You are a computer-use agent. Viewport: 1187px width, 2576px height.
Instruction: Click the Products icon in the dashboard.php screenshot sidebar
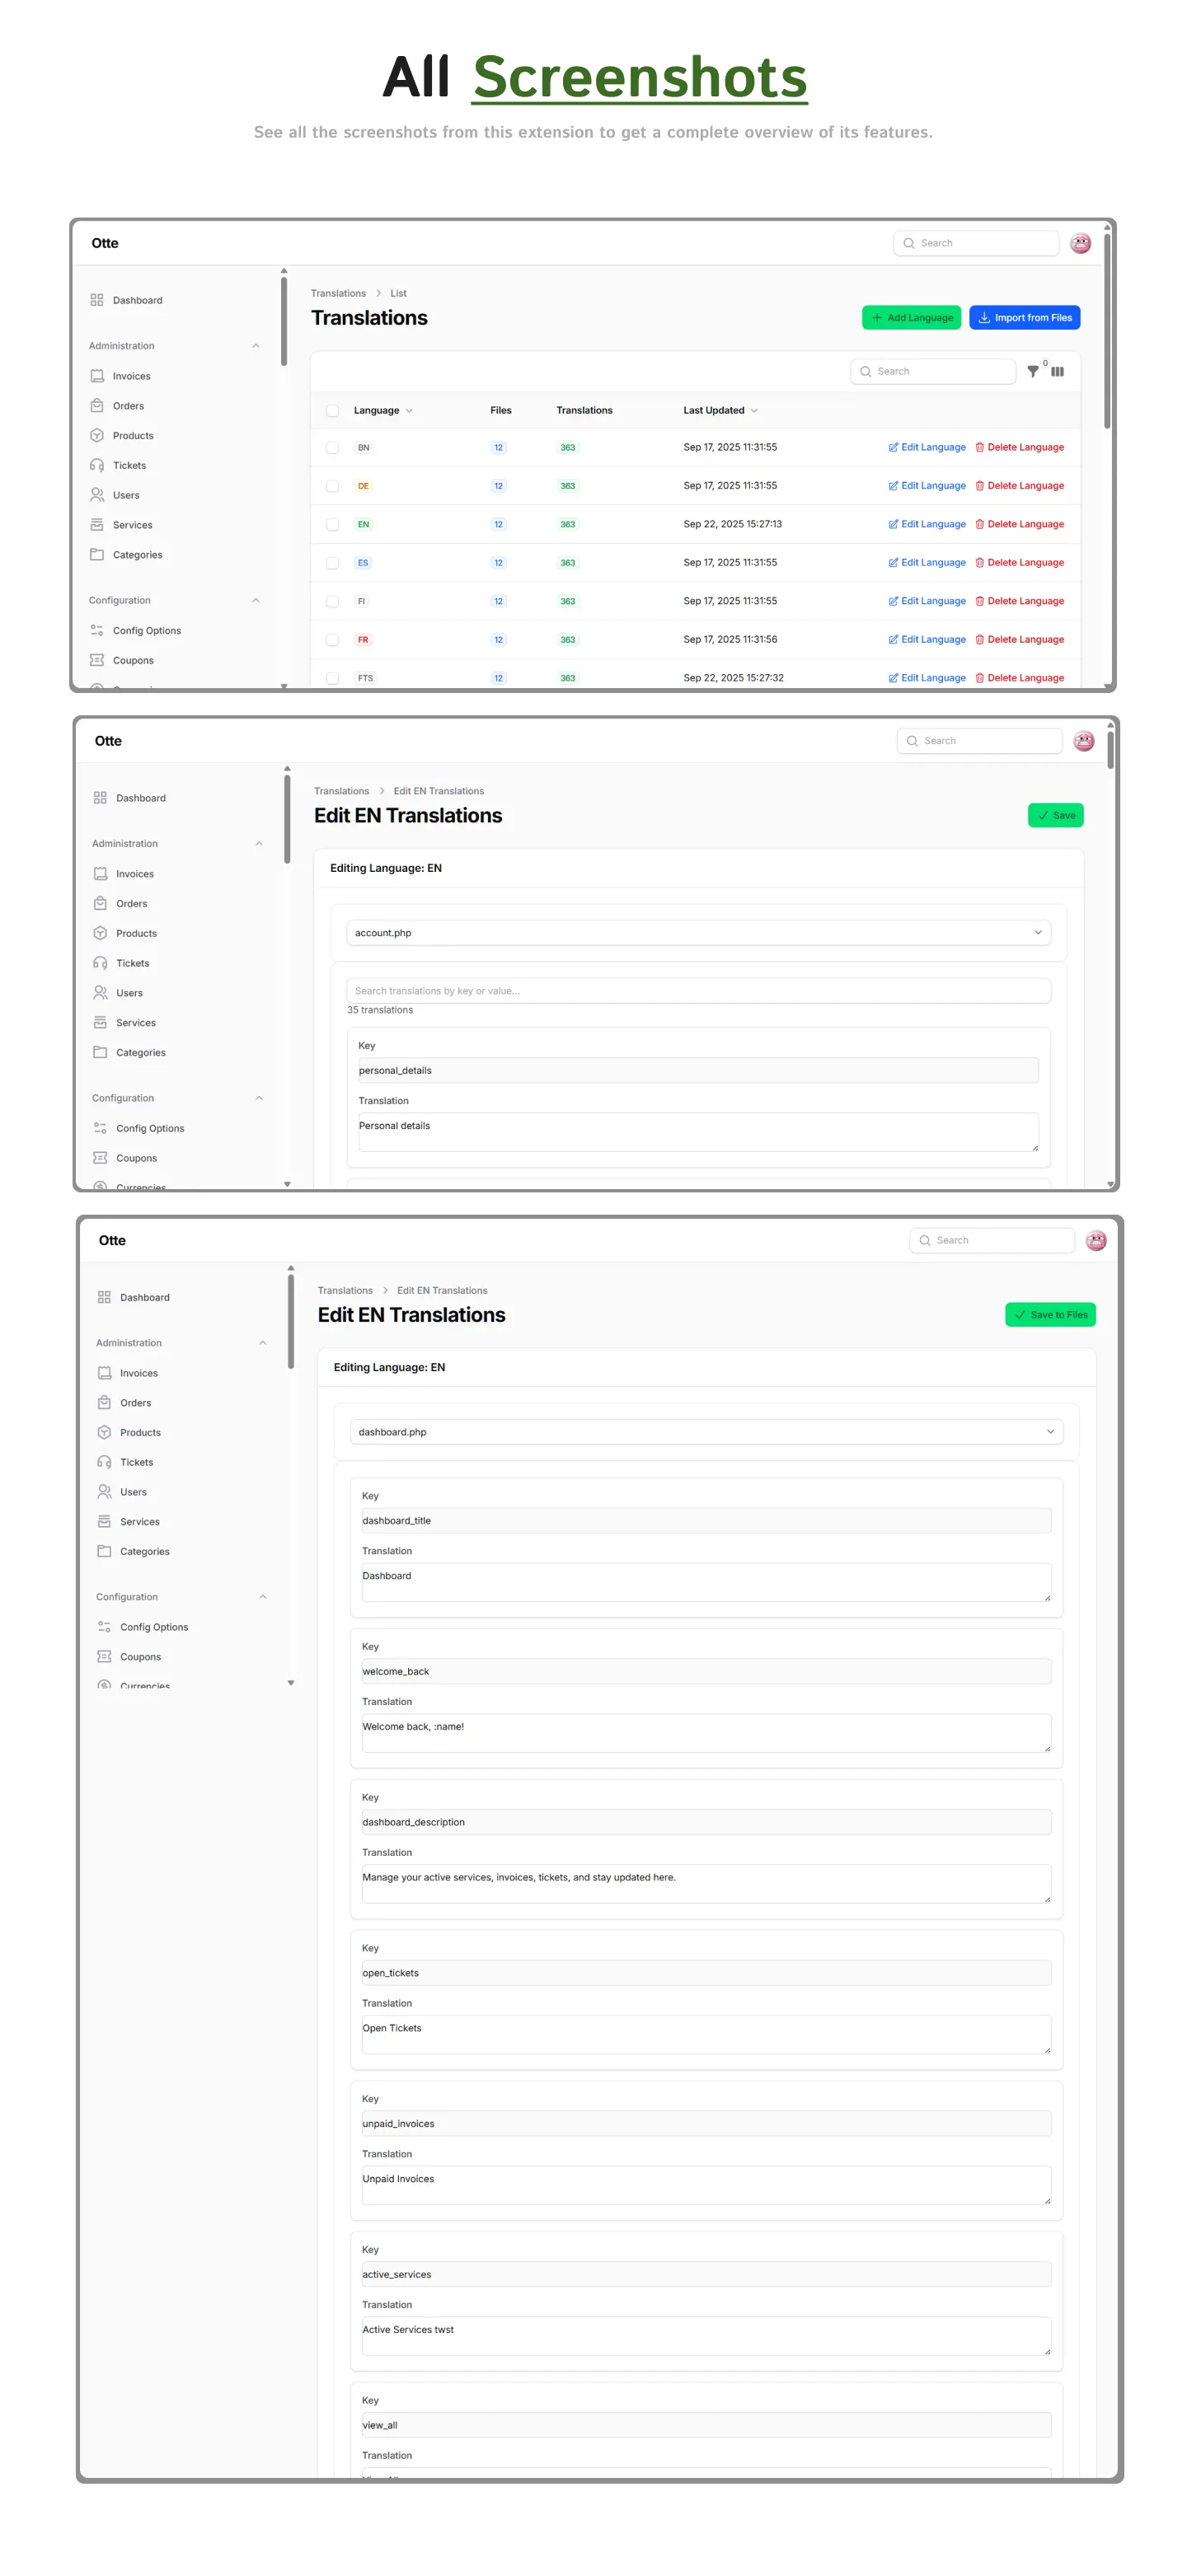(104, 1433)
